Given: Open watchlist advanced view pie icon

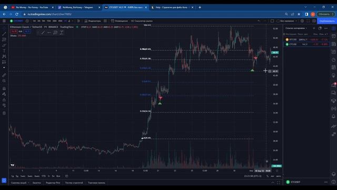Looking at the screenshot, I should 320,28.
